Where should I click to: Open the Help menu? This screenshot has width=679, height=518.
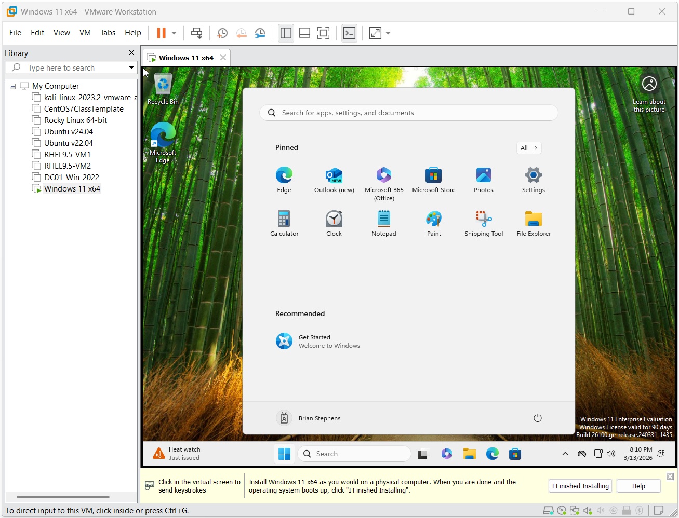tap(133, 32)
